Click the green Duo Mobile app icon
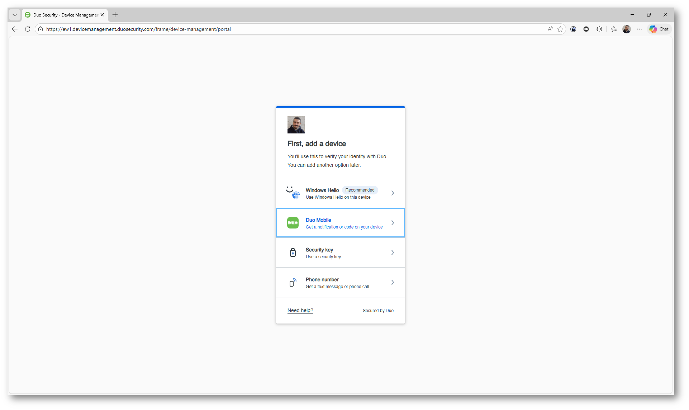This screenshot has width=689, height=410. pos(293,223)
